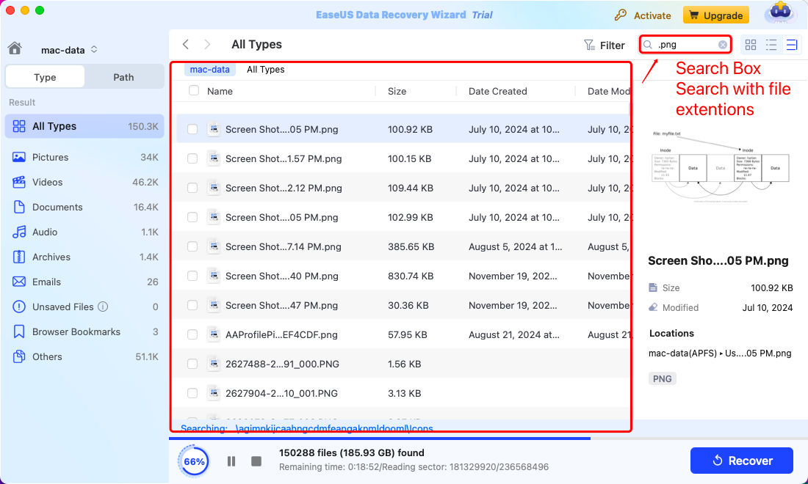Switch to detail preview view
Screen dimensions: 808x484
coord(792,45)
